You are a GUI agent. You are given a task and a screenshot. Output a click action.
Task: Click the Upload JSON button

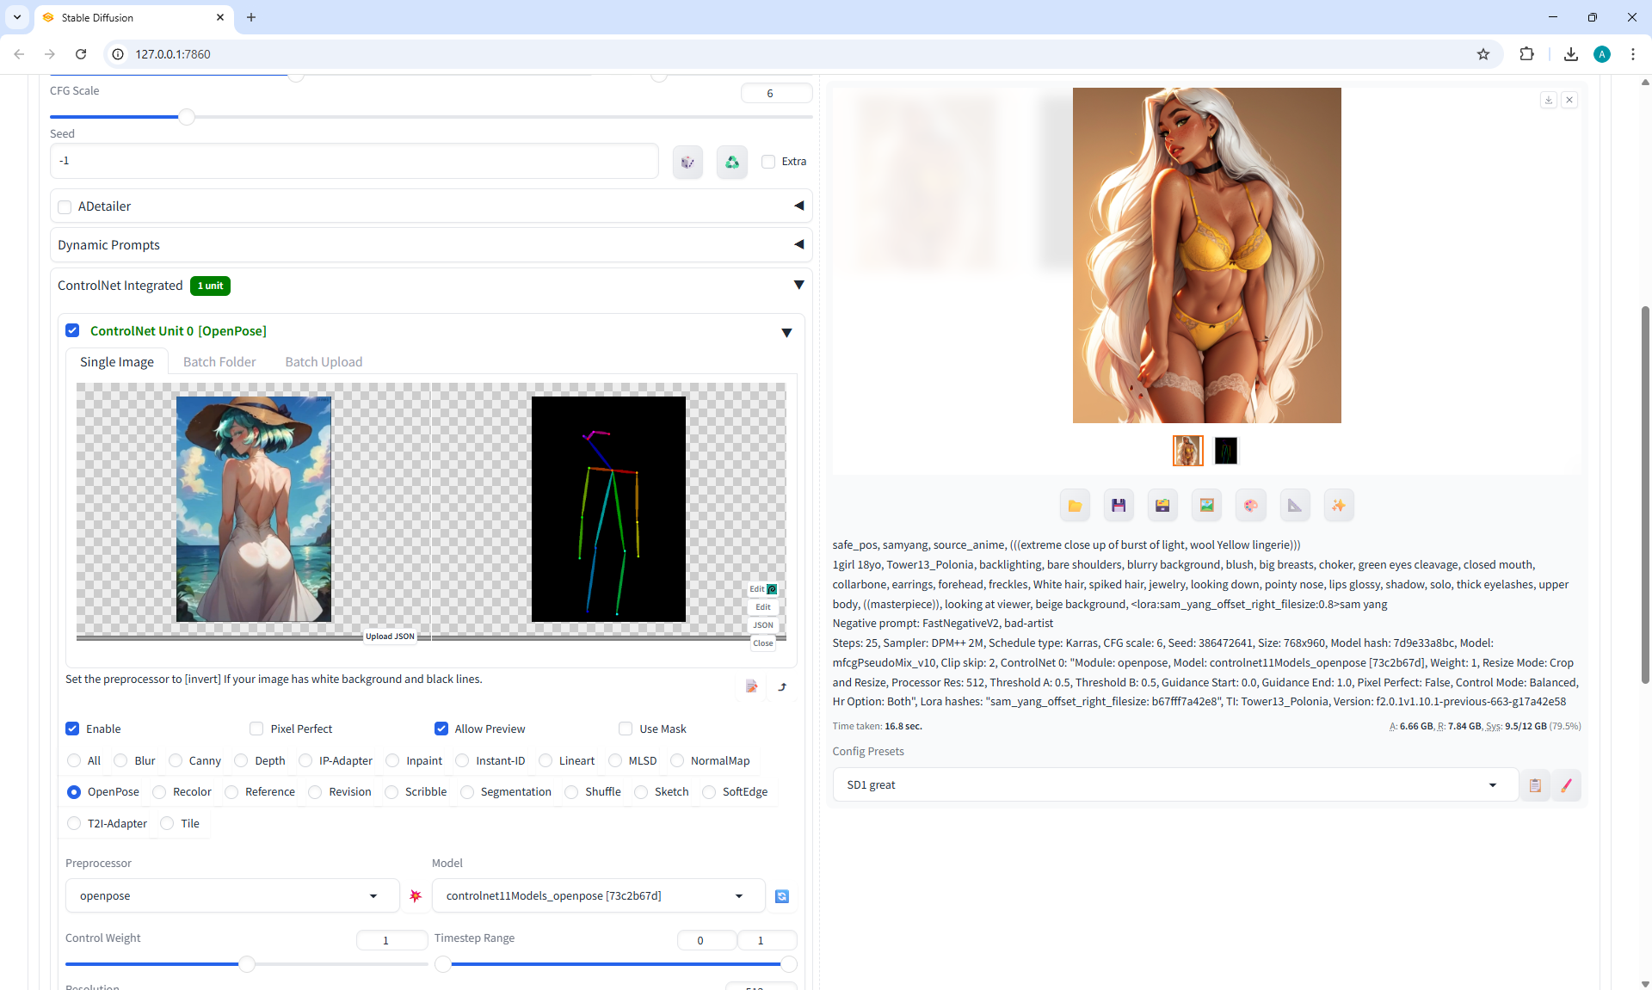(x=390, y=636)
